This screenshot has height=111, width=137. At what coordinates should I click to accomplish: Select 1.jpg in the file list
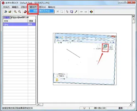tap(19, 24)
